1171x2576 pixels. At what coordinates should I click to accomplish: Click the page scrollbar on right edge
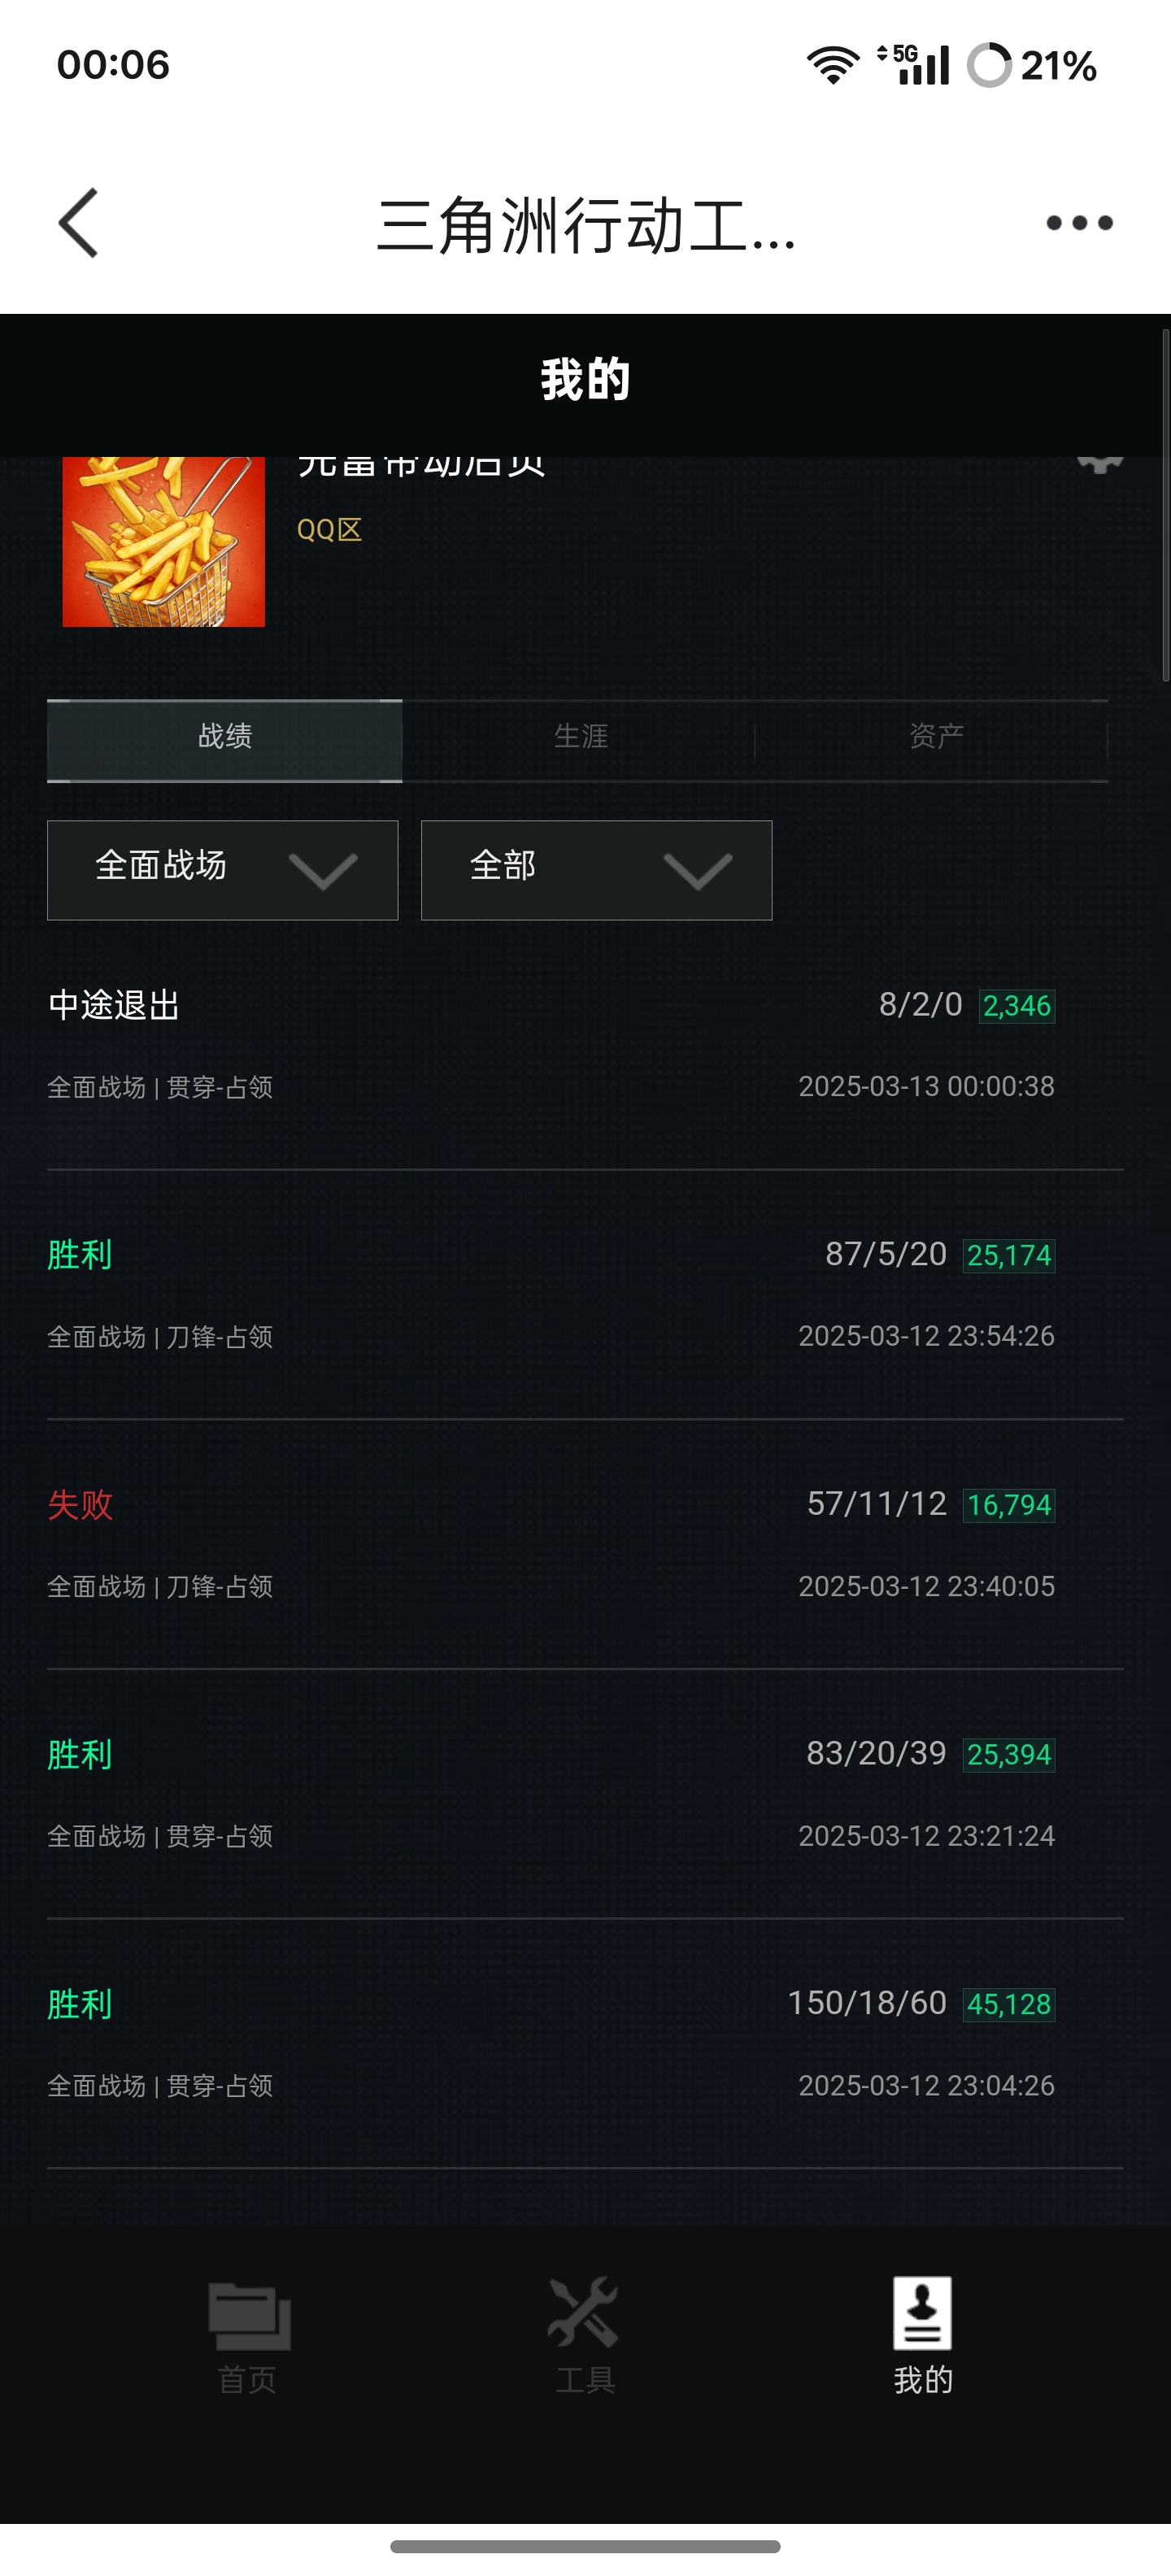coord(1165,506)
